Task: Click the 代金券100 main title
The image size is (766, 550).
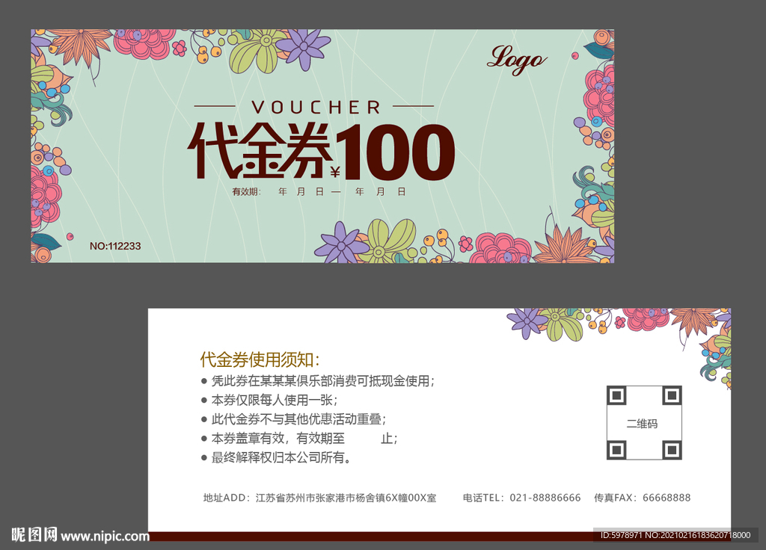Action: tap(322, 149)
